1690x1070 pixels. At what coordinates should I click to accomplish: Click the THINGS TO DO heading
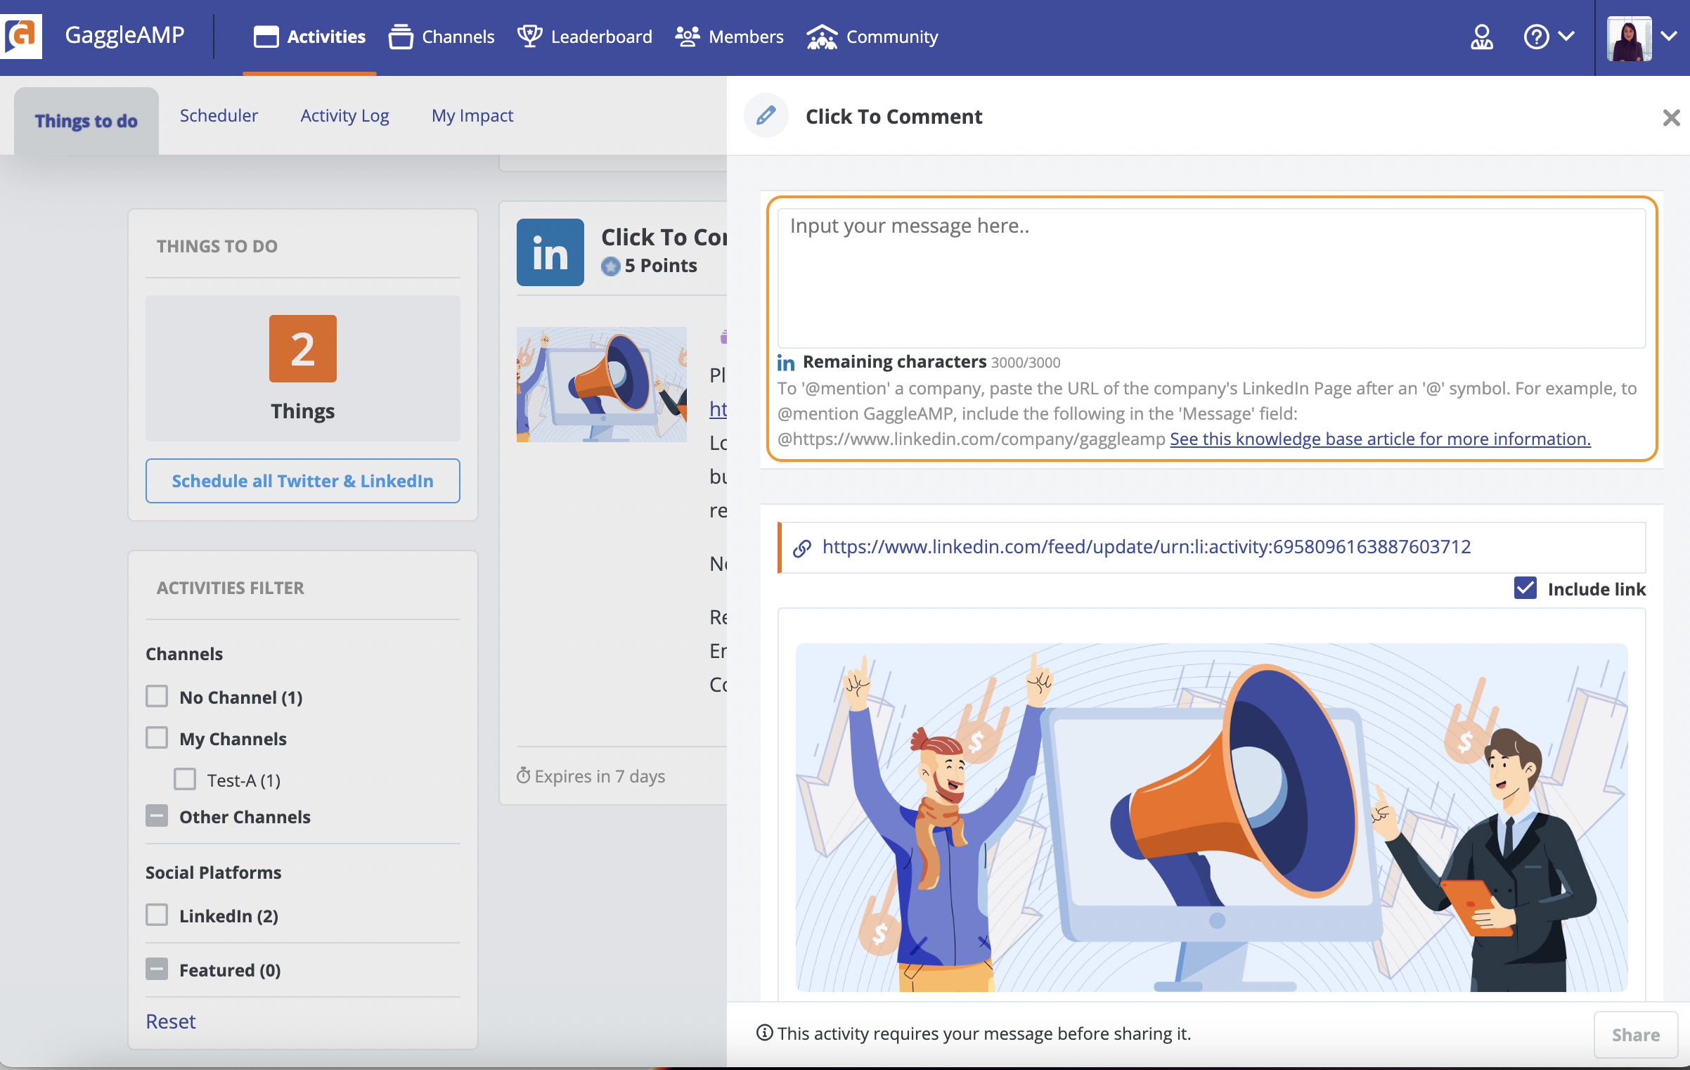(x=217, y=246)
